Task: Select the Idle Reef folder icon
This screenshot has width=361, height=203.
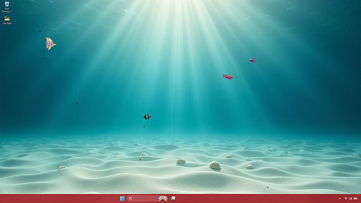Action: pos(7,21)
